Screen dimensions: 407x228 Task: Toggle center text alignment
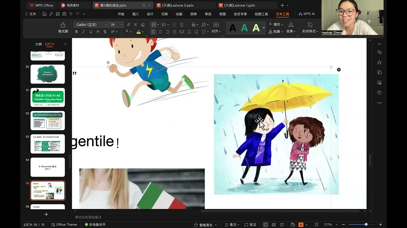[160, 32]
